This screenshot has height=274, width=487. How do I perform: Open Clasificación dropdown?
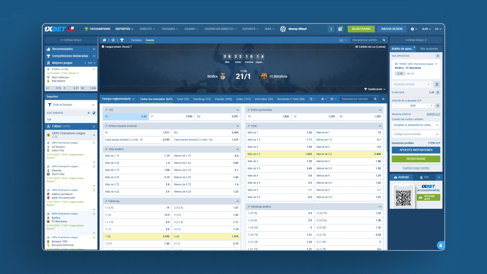(375, 89)
